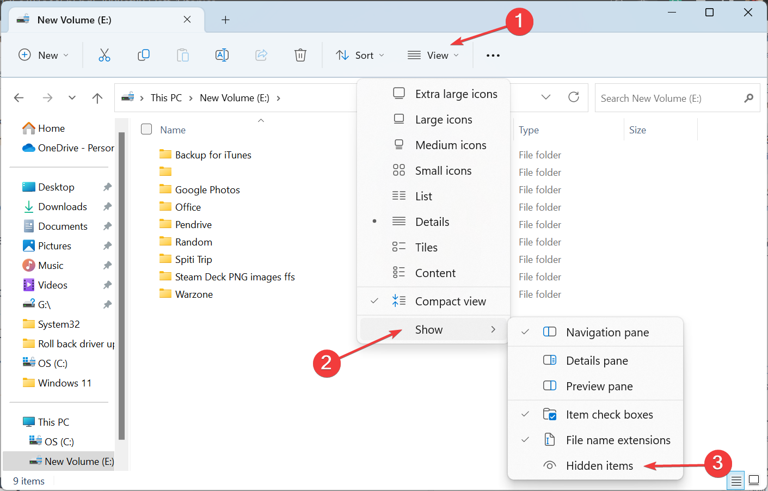Go up one folder level with up arrow

(97, 98)
